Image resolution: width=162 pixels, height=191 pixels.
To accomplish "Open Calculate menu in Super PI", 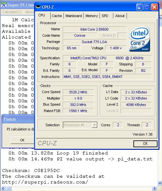I will click(x=12, y=12).
